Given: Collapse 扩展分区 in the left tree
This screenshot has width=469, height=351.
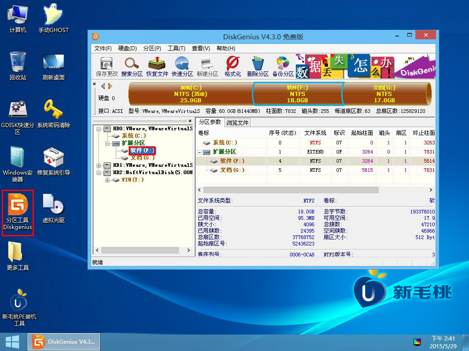Looking at the screenshot, I should click(x=107, y=144).
